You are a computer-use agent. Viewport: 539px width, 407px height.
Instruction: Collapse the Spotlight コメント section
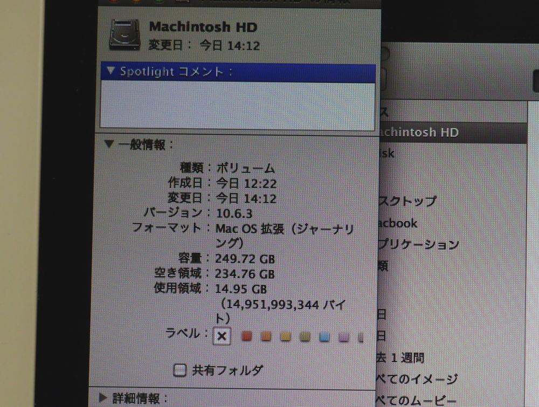point(110,71)
